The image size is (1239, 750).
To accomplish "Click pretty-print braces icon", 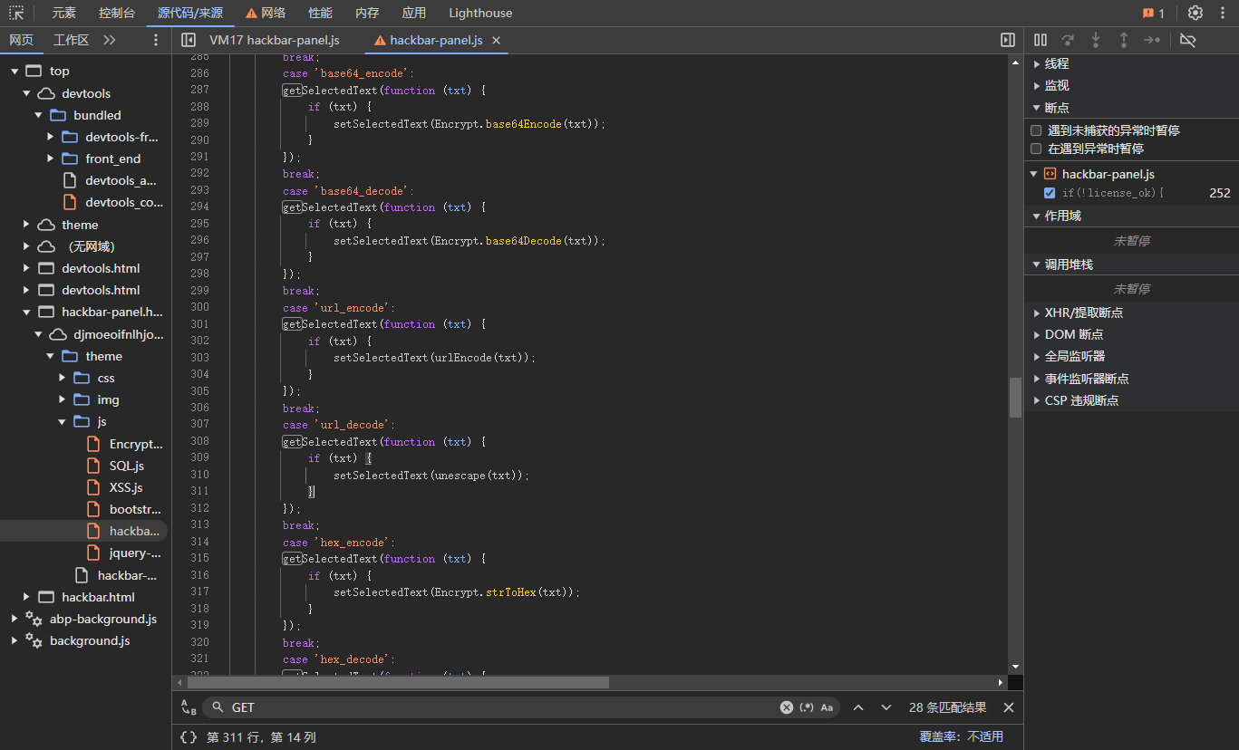I will click(189, 736).
